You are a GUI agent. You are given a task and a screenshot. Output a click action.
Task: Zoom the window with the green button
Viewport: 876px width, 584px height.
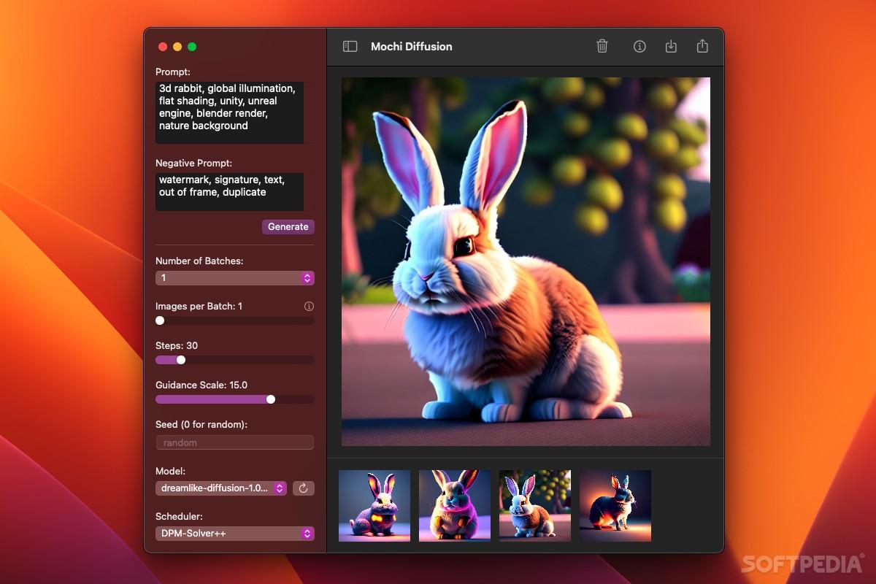(x=192, y=47)
